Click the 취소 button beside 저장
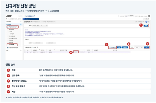The image size is (156, 103). coord(141,47)
